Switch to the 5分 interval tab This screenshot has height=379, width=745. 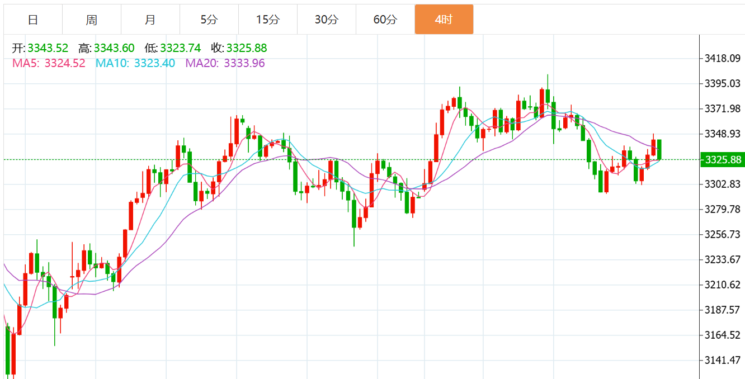pyautogui.click(x=209, y=20)
